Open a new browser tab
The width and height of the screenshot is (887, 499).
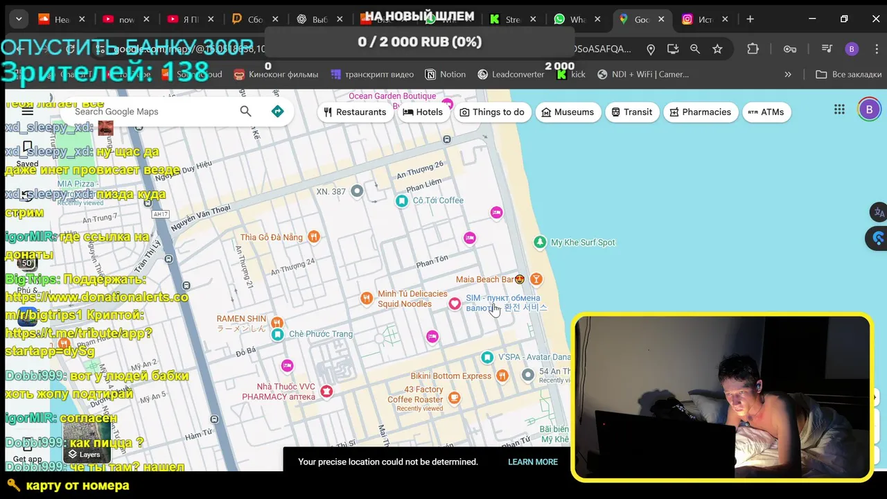[x=750, y=19]
